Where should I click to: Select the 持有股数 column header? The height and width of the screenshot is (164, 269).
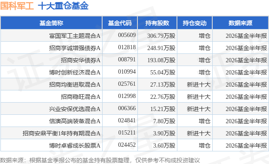pos(157,23)
